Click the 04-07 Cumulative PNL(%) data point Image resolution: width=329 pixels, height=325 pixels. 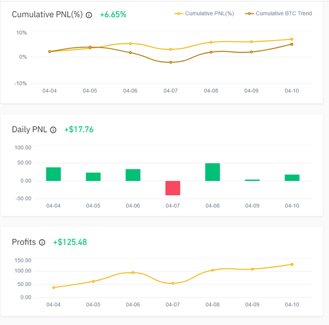point(171,50)
